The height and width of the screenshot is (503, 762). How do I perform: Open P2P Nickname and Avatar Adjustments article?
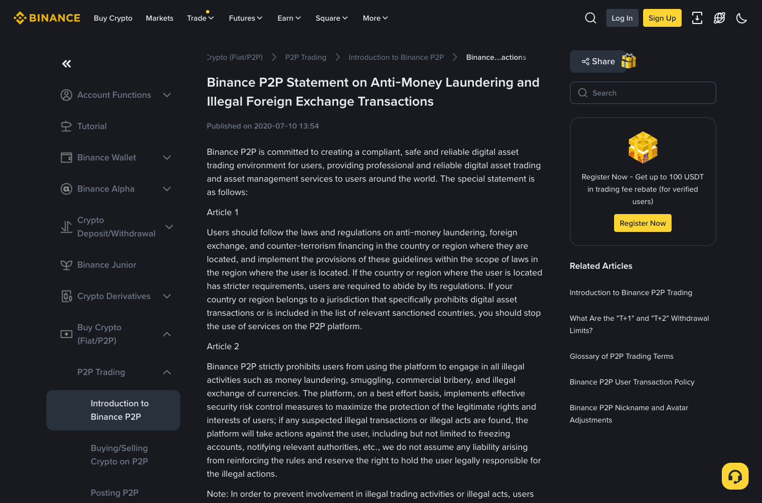click(x=629, y=414)
